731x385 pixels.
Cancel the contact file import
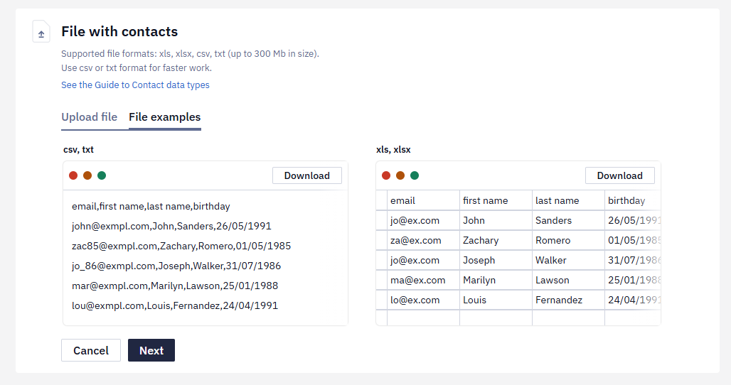(x=91, y=350)
